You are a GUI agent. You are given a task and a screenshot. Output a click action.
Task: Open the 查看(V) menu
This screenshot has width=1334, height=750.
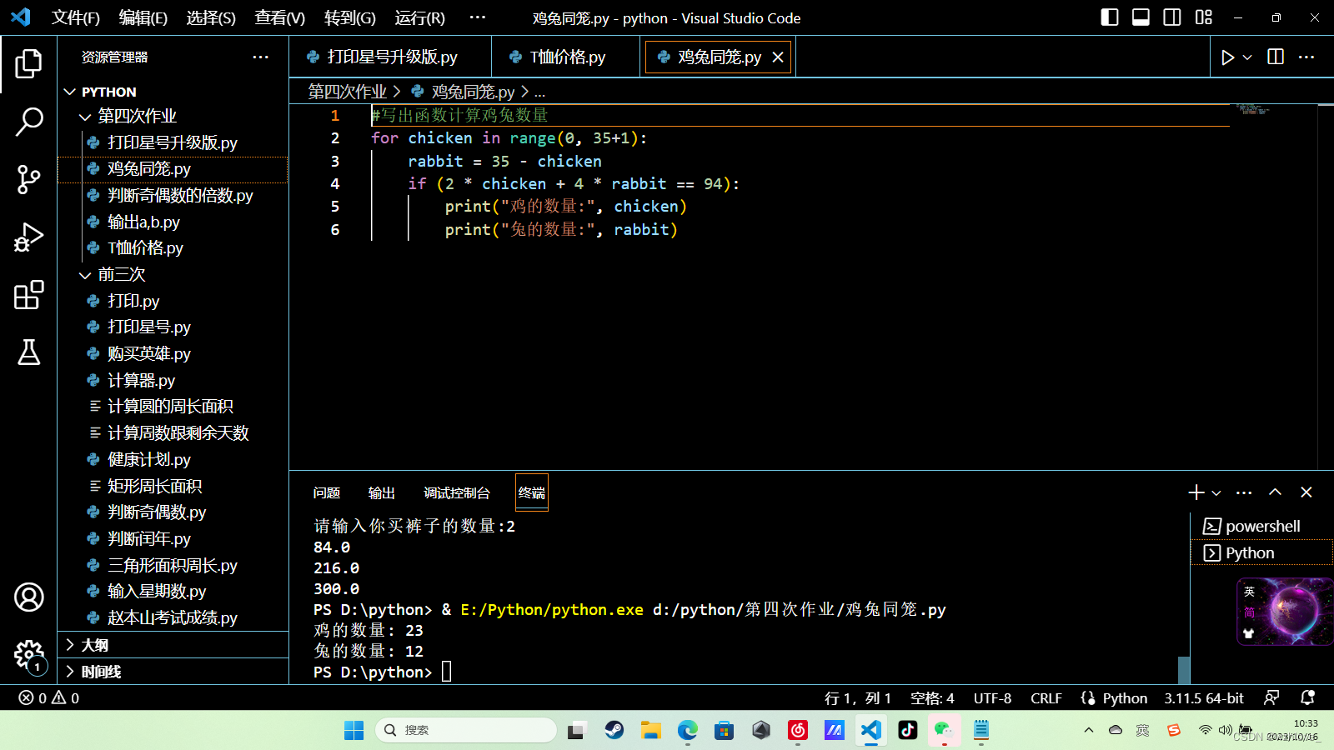pyautogui.click(x=280, y=17)
